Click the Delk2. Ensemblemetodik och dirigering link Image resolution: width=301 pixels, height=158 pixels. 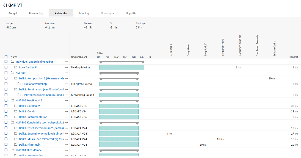point(41,134)
